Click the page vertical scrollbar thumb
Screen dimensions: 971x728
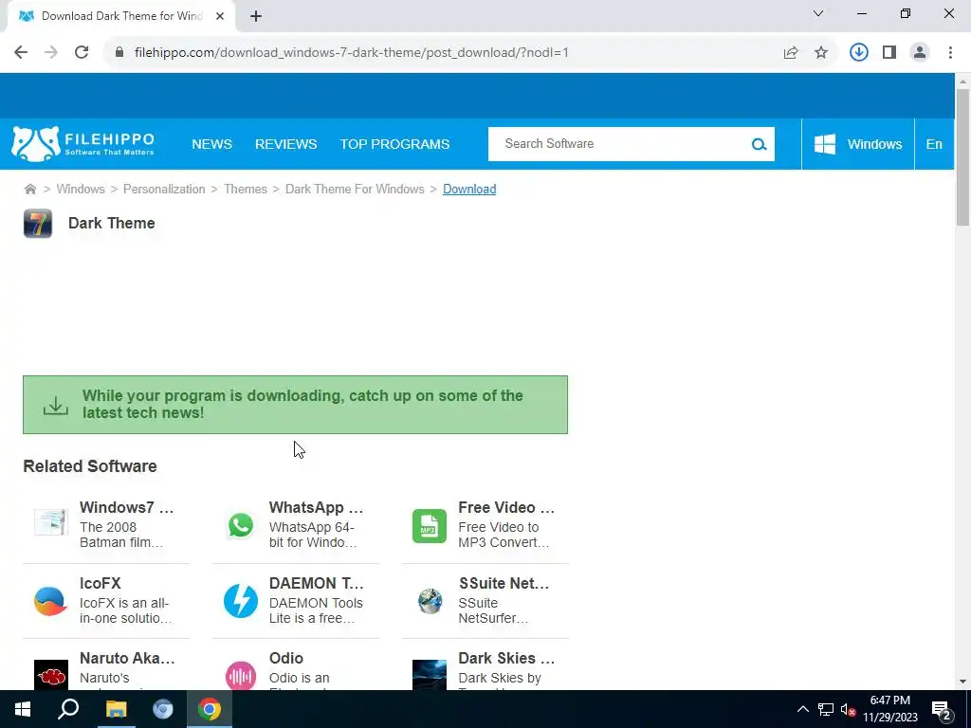tap(962, 157)
